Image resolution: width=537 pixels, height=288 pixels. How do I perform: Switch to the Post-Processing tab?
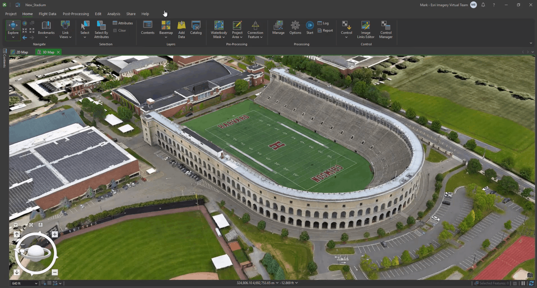(x=76, y=14)
